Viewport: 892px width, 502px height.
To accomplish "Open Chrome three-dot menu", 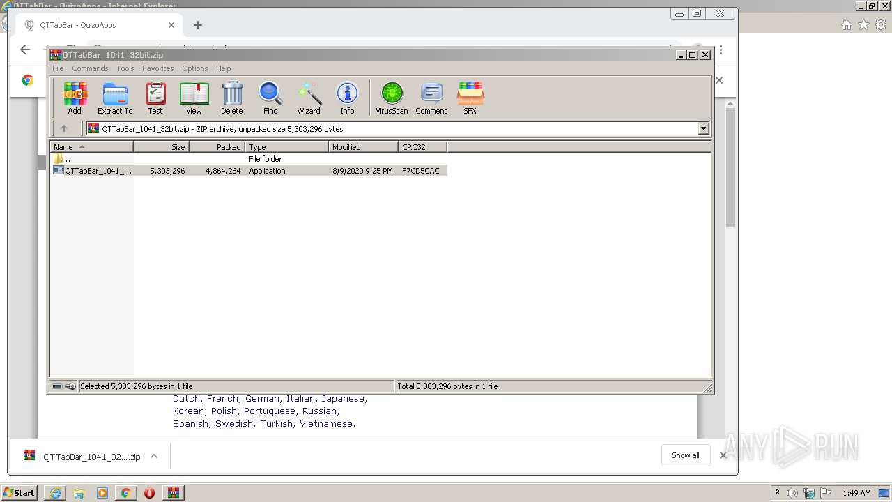I will (x=721, y=50).
